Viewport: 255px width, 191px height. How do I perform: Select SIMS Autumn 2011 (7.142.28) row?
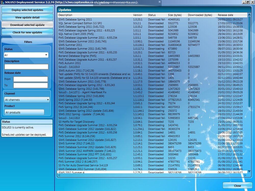pos(152,70)
